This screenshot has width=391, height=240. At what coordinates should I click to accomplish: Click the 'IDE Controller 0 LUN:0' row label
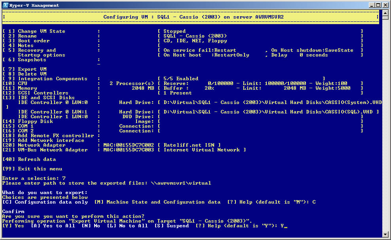[53, 102]
